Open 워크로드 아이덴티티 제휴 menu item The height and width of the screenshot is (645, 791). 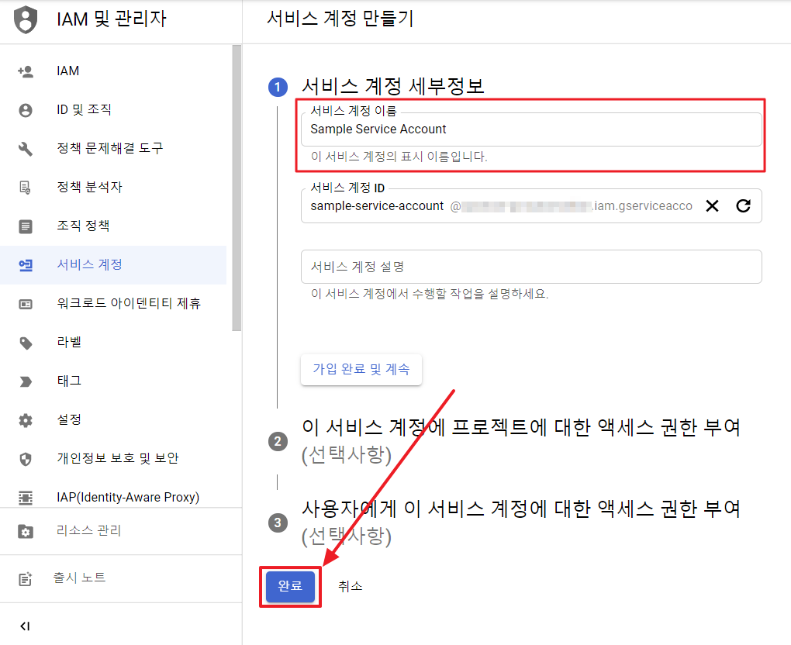[x=129, y=304]
